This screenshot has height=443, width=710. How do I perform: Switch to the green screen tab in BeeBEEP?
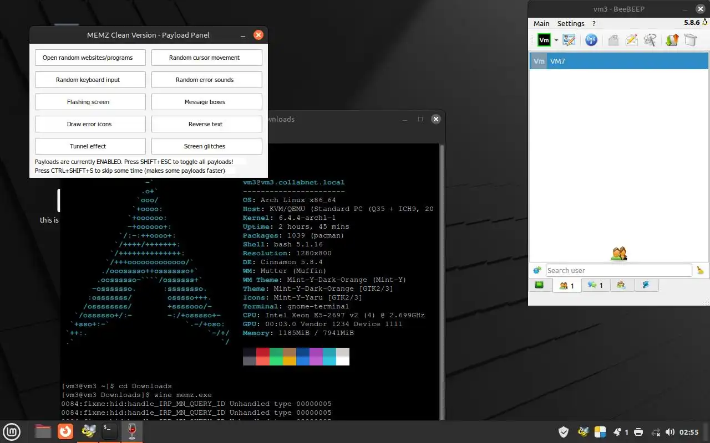tap(539, 285)
